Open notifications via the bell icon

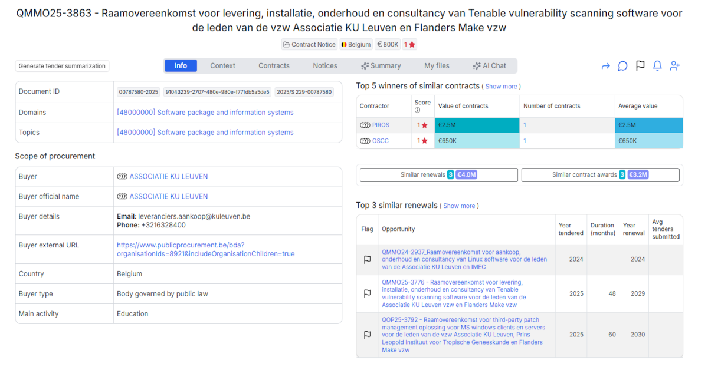coord(657,66)
